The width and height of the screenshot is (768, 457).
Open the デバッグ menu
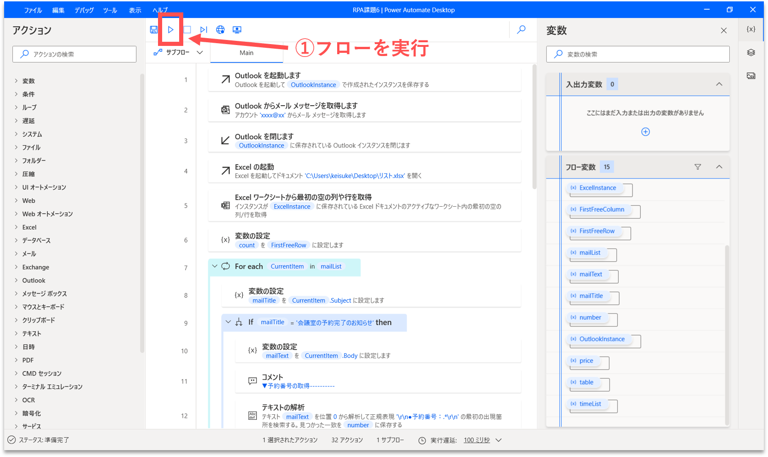click(84, 10)
